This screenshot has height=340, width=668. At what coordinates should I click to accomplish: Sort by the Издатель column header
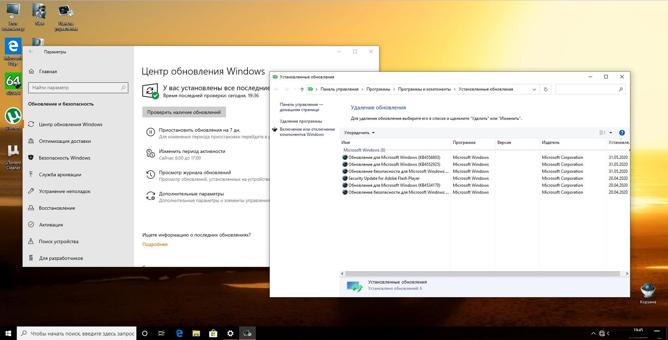click(573, 142)
